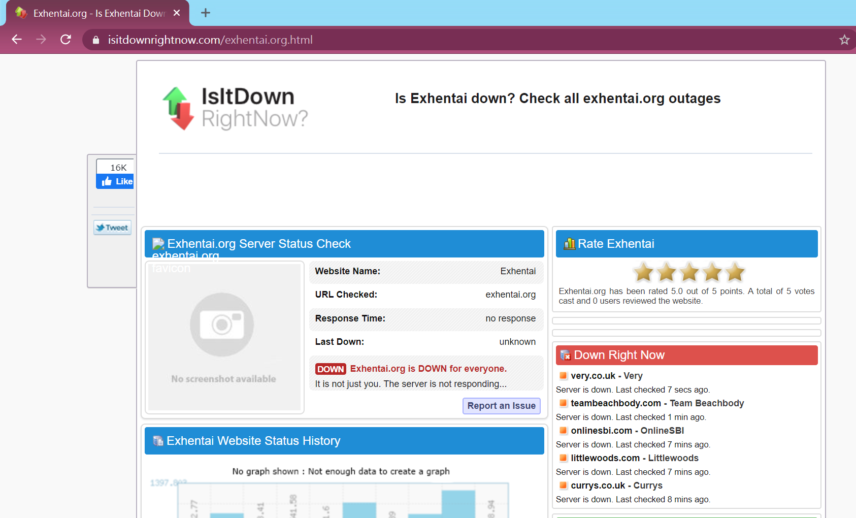Viewport: 856px width, 518px height.
Task: Click the Website Name value Exhentai
Action: [518, 271]
